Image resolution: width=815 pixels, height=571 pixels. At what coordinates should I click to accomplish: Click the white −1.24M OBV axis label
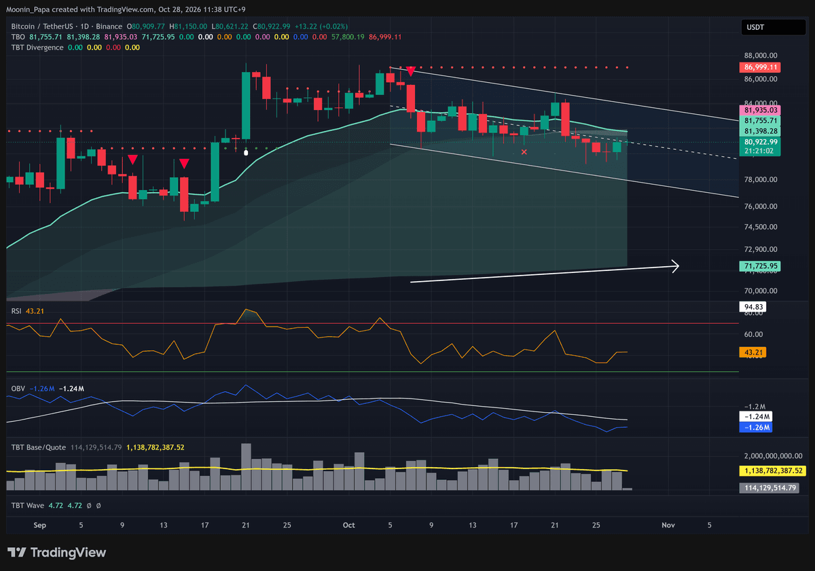coord(757,416)
